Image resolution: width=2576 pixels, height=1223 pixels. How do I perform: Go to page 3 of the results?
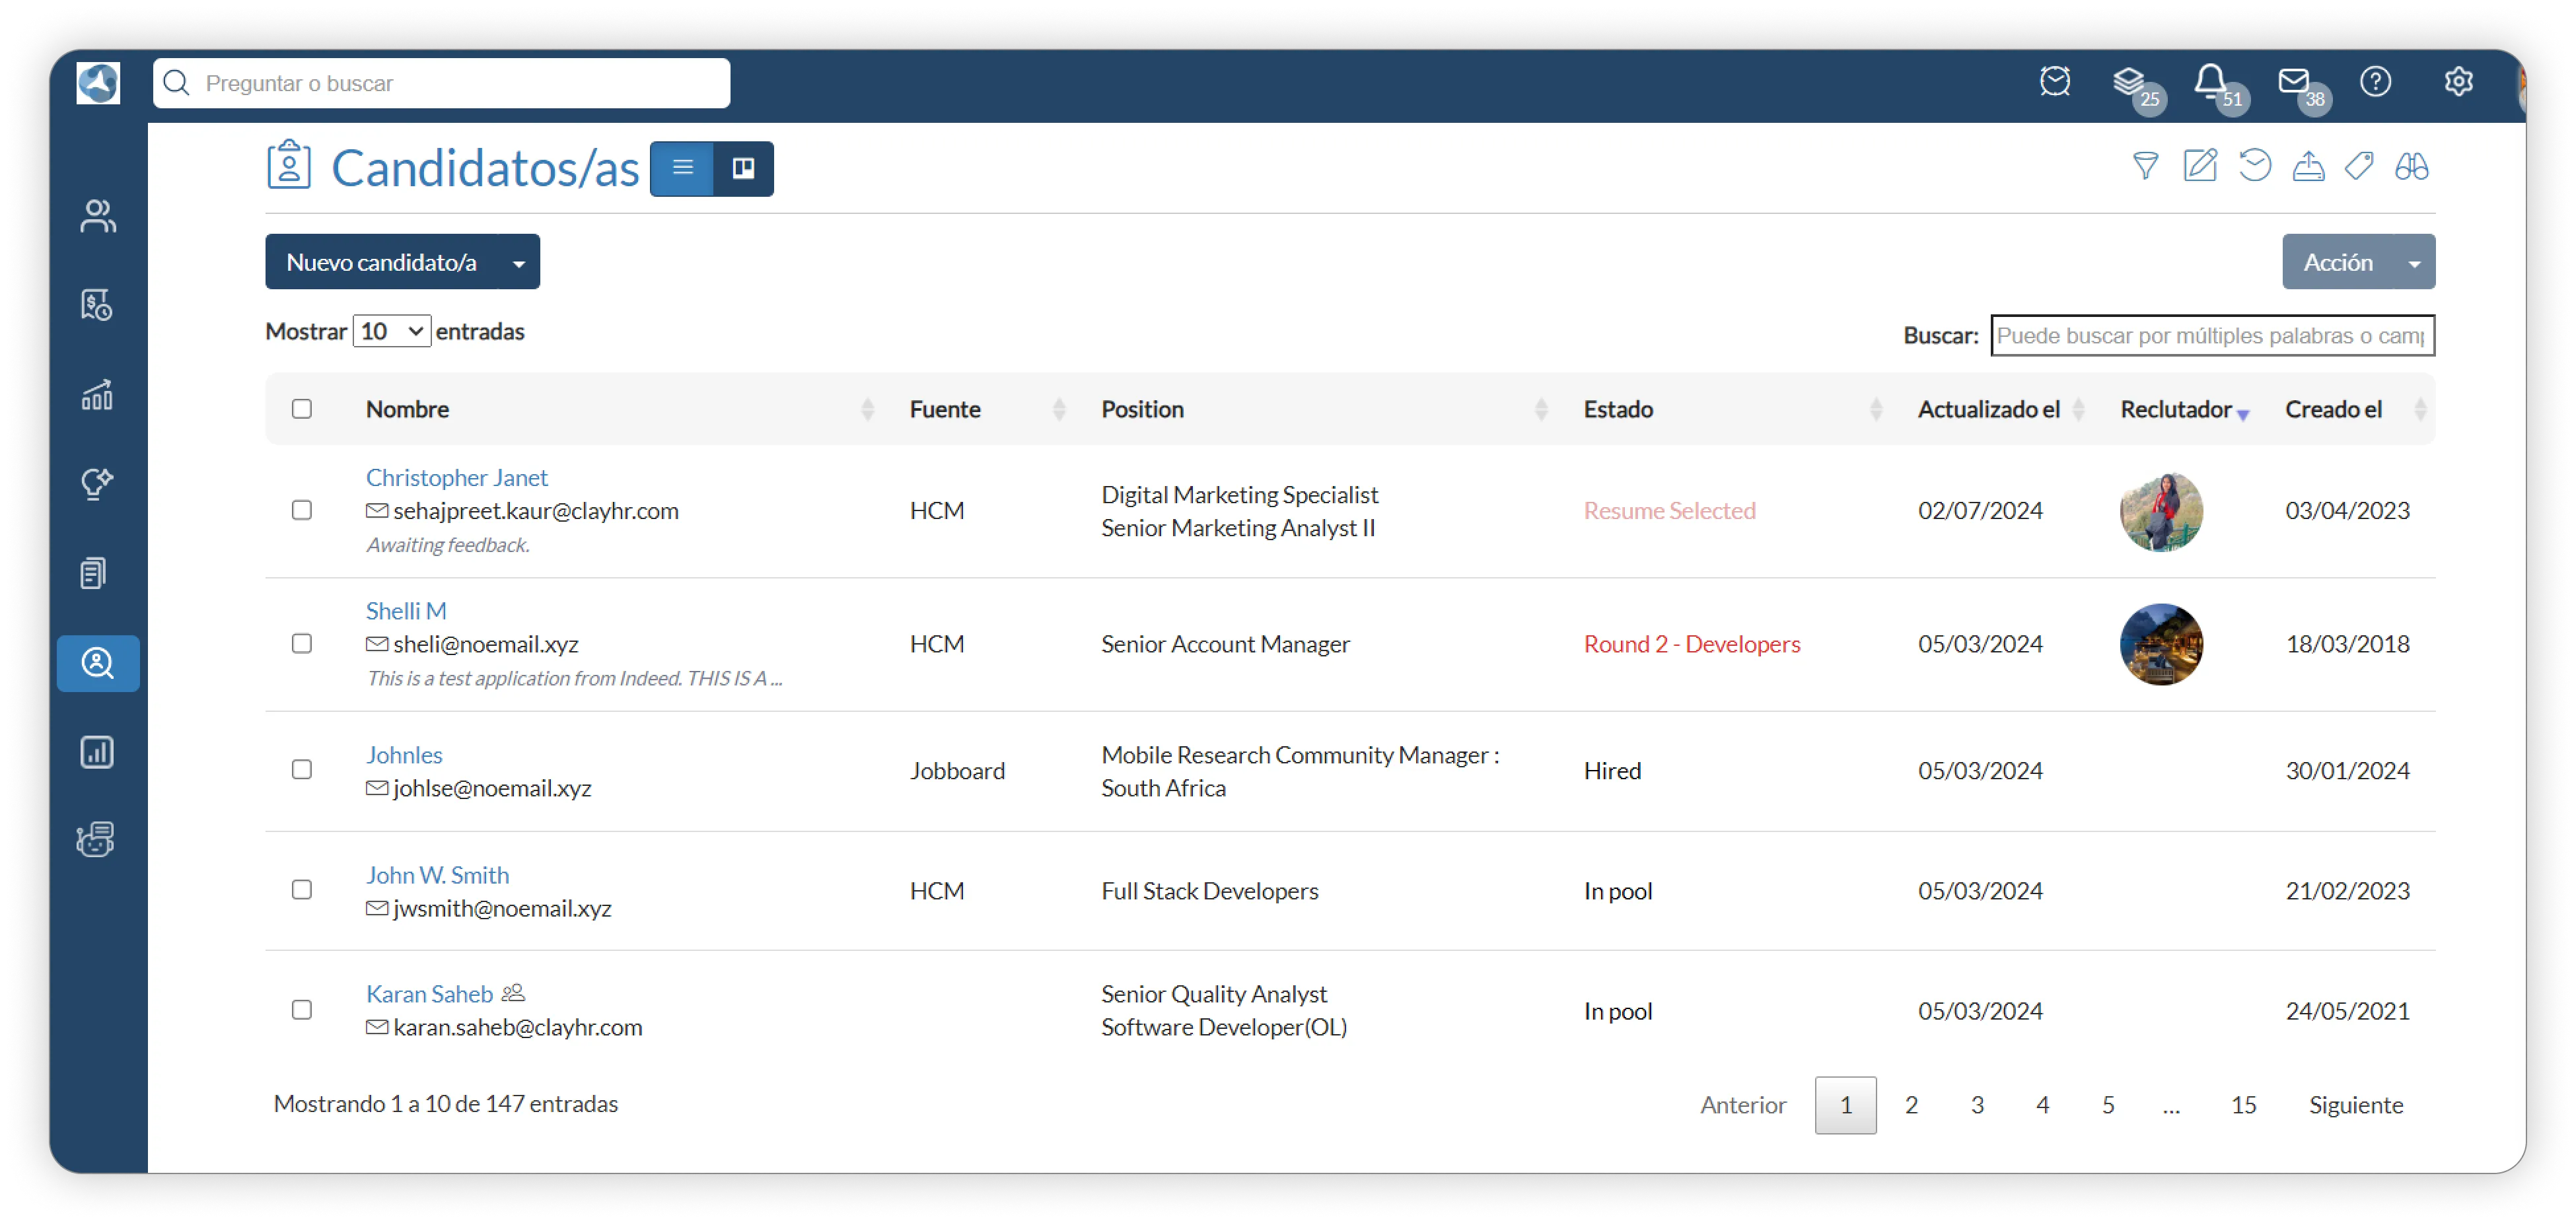(x=1977, y=1105)
